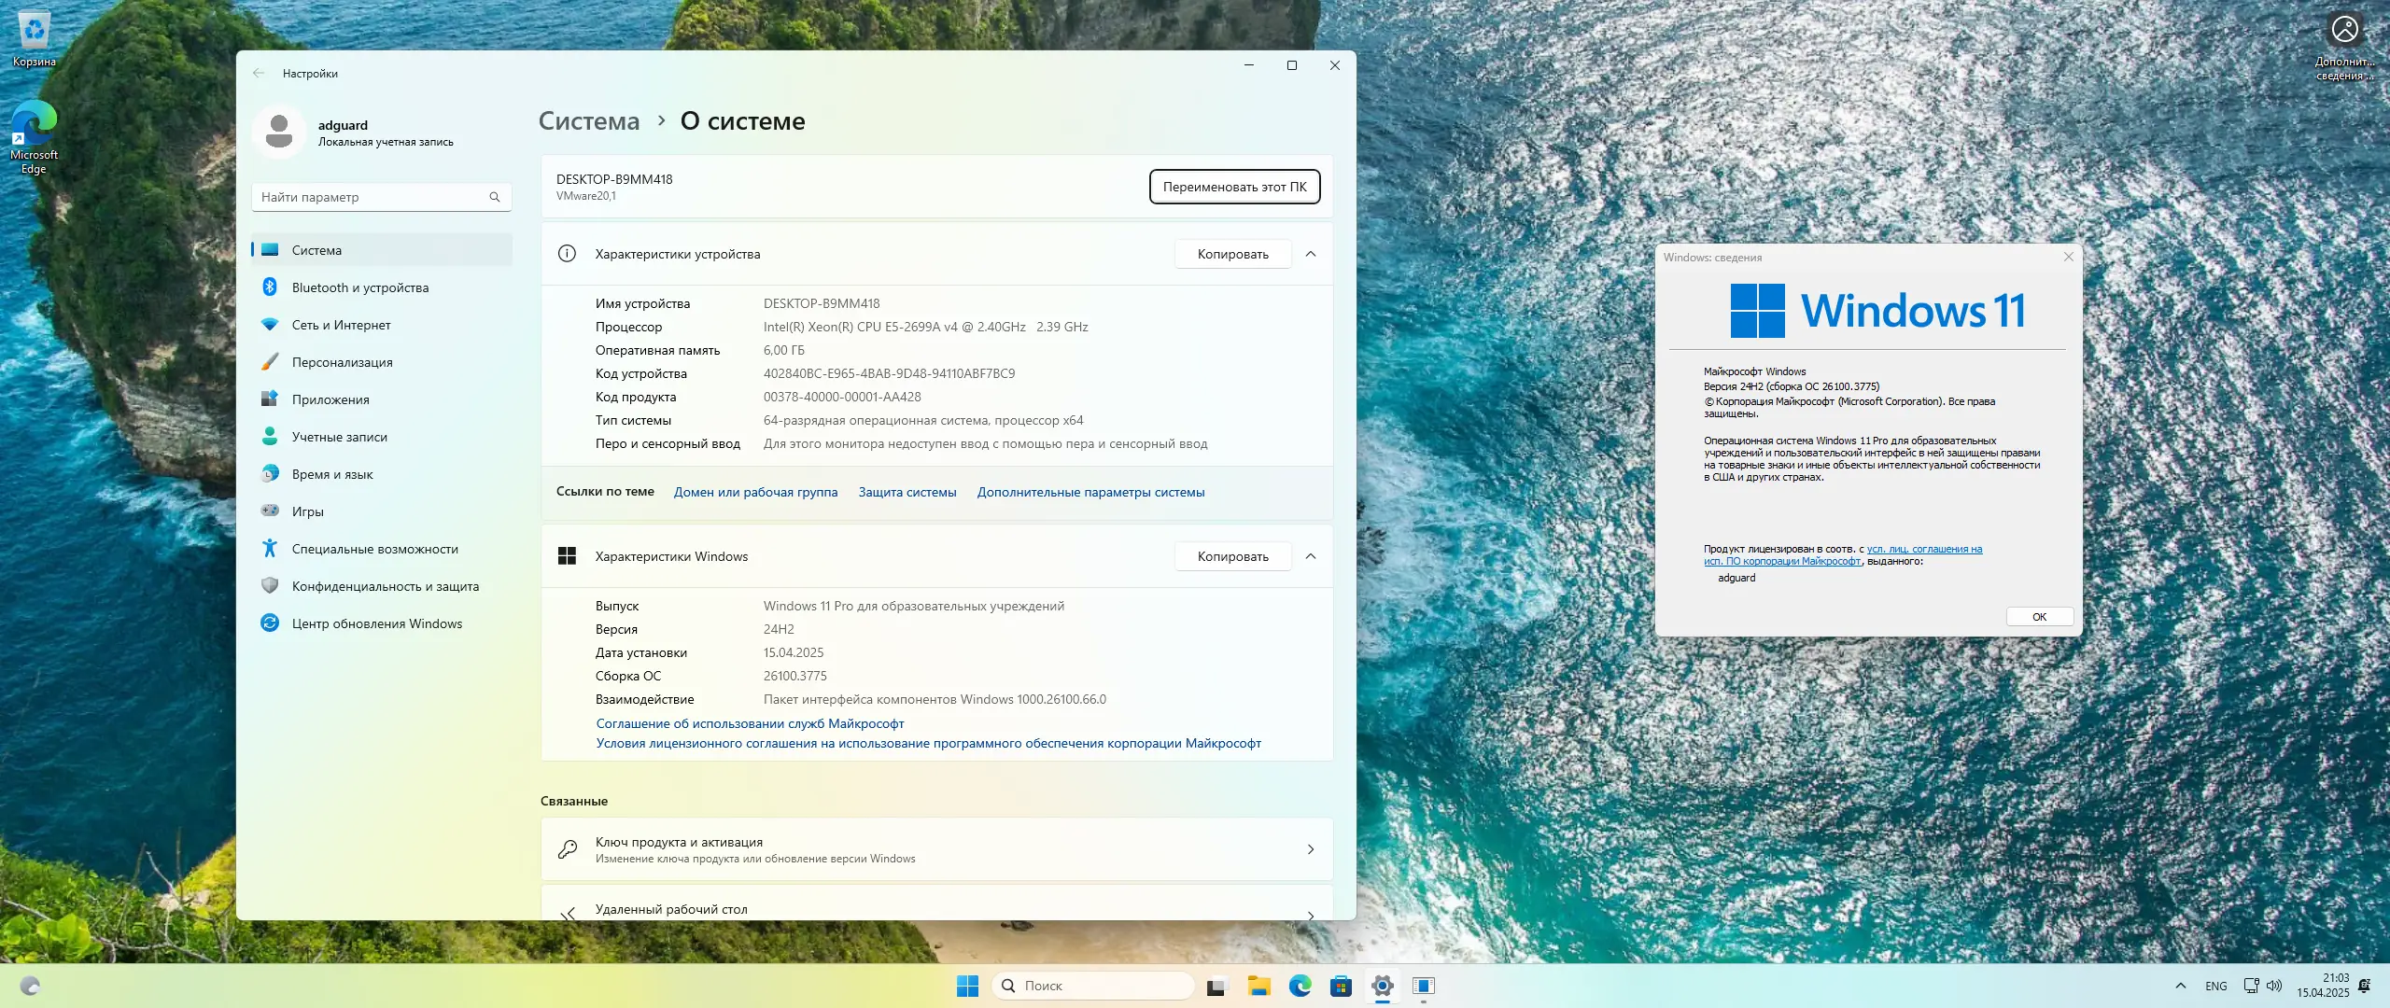Click inside the Найти параметр search field
Screen dimensions: 2390x1008
click(x=373, y=197)
